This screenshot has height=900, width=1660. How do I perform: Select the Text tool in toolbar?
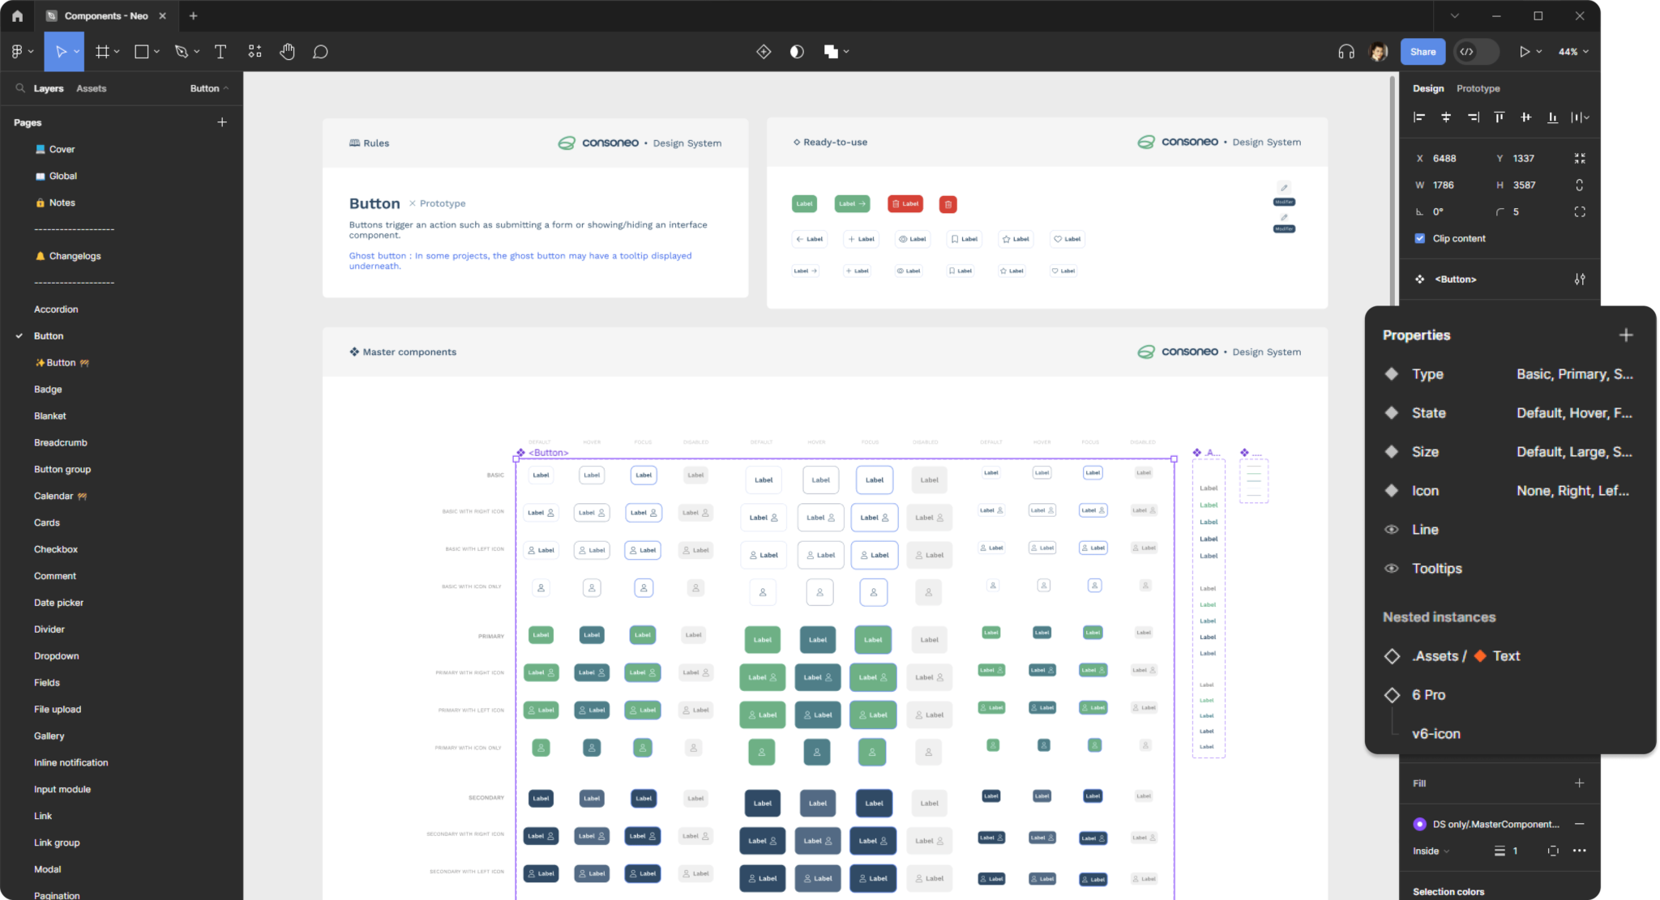220,51
